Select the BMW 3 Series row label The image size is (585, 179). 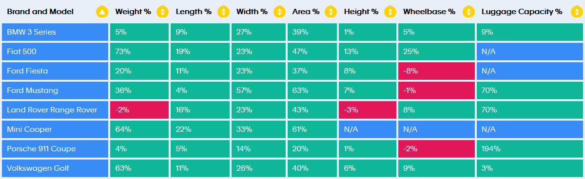tap(55, 32)
